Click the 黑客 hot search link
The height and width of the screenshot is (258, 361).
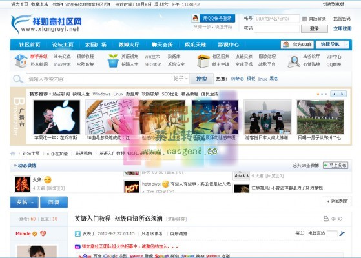pyautogui.click(x=274, y=79)
